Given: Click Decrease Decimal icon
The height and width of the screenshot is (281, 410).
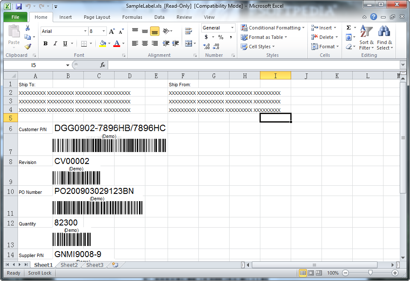Looking at the screenshot, I should [216, 47].
